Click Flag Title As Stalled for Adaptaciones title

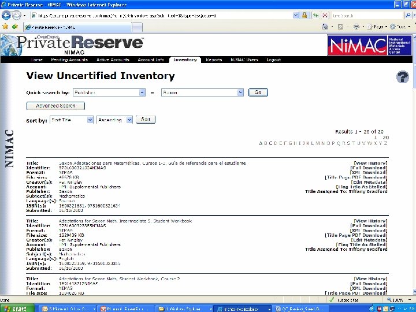point(362,187)
